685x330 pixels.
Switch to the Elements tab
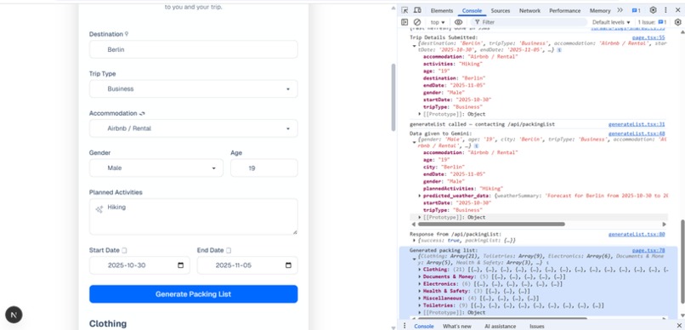click(442, 10)
